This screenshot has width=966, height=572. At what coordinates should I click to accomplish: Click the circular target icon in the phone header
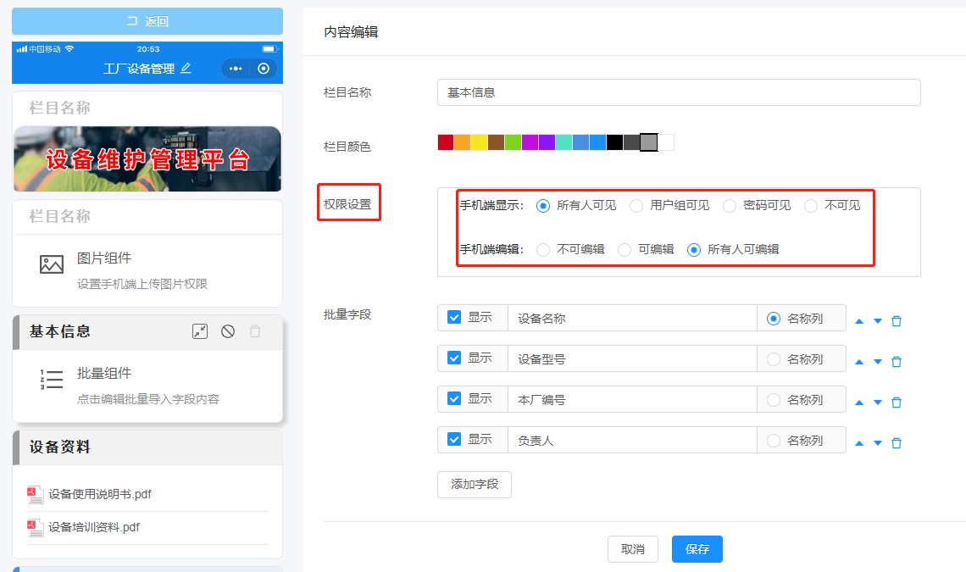[x=264, y=69]
